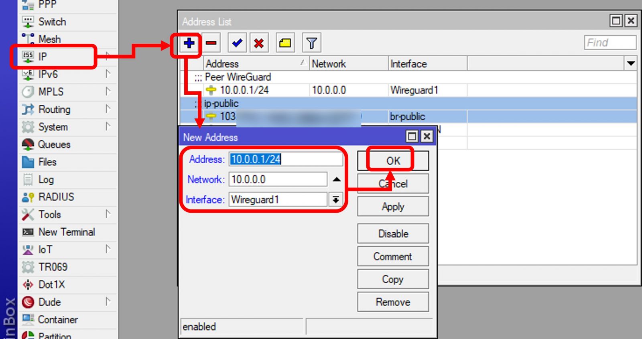Click the yellow Comment note icon
The height and width of the screenshot is (339, 642).
(285, 43)
